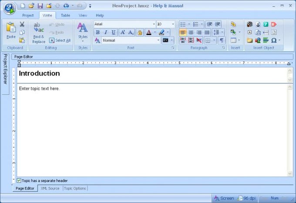Set paragraph alignment to left
Image resolution: width=296 pixels, height=203 pixels.
(183, 33)
